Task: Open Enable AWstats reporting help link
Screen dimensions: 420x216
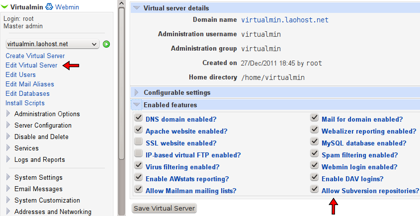Action: [187, 179]
